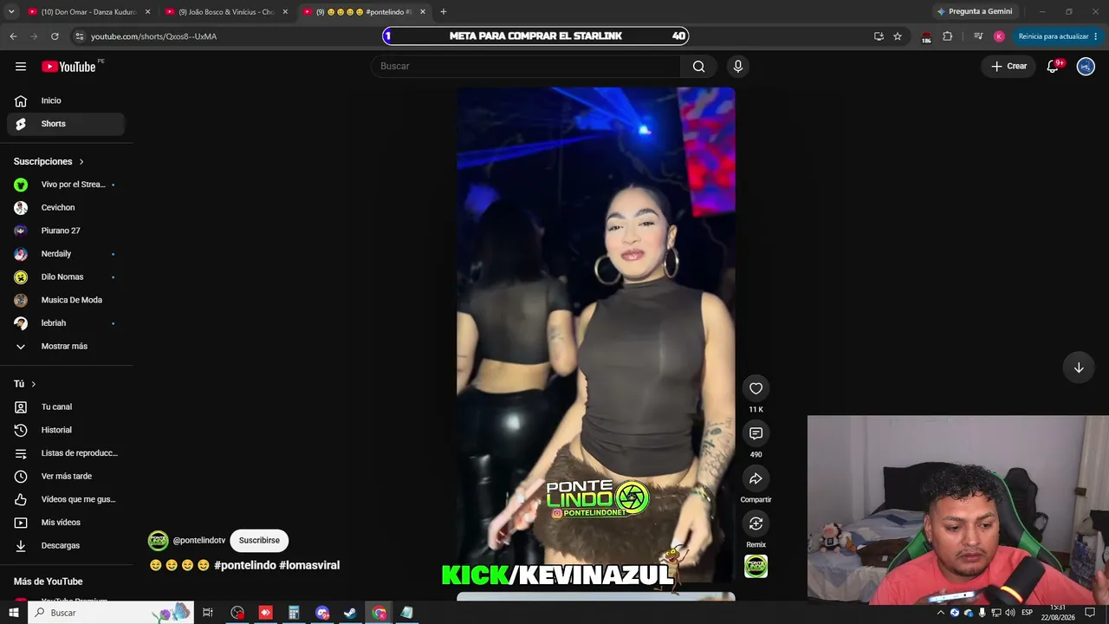Focus the YouTube Buscar search field

526,67
